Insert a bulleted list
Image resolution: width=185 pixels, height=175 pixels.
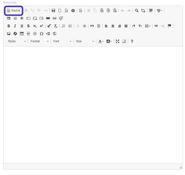click(70, 26)
